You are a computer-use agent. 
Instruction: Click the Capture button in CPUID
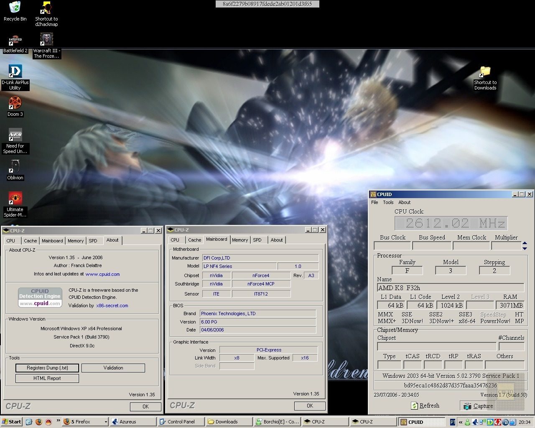[479, 405]
